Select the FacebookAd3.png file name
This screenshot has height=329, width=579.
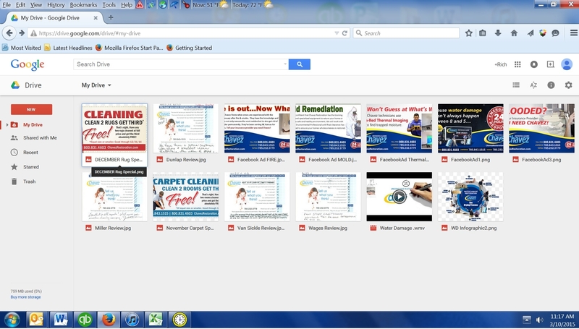click(x=541, y=160)
